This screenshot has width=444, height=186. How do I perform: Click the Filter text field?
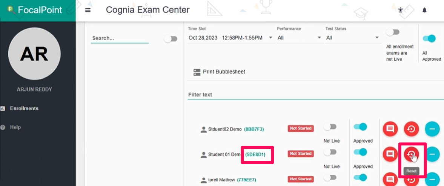tap(316, 95)
